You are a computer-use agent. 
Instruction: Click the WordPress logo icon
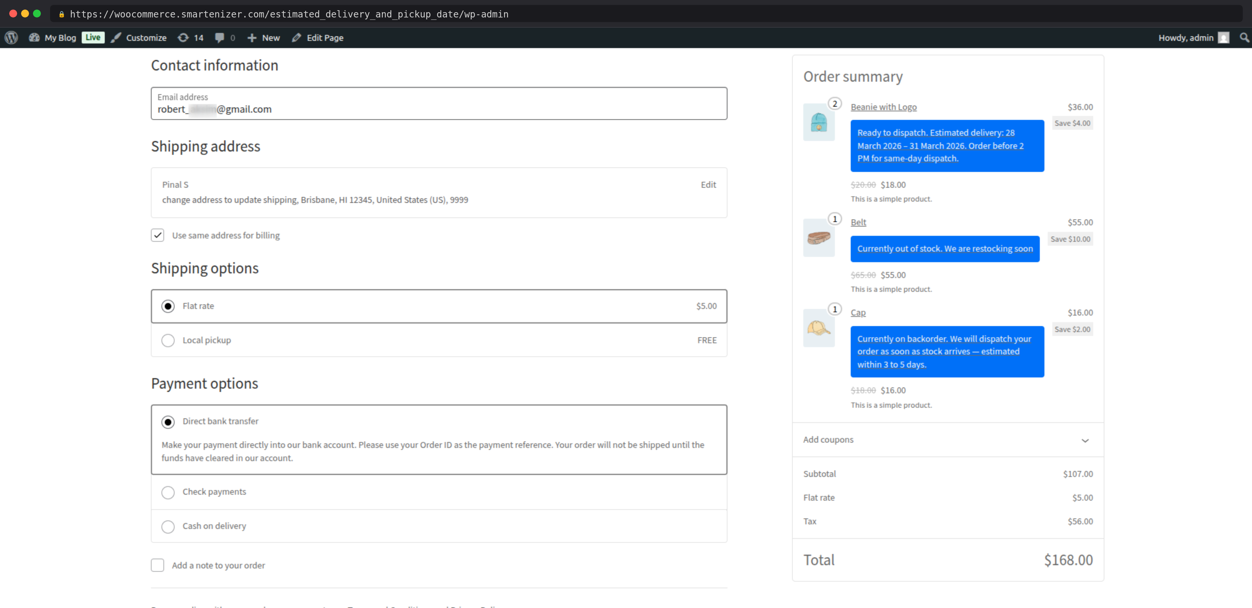point(12,38)
